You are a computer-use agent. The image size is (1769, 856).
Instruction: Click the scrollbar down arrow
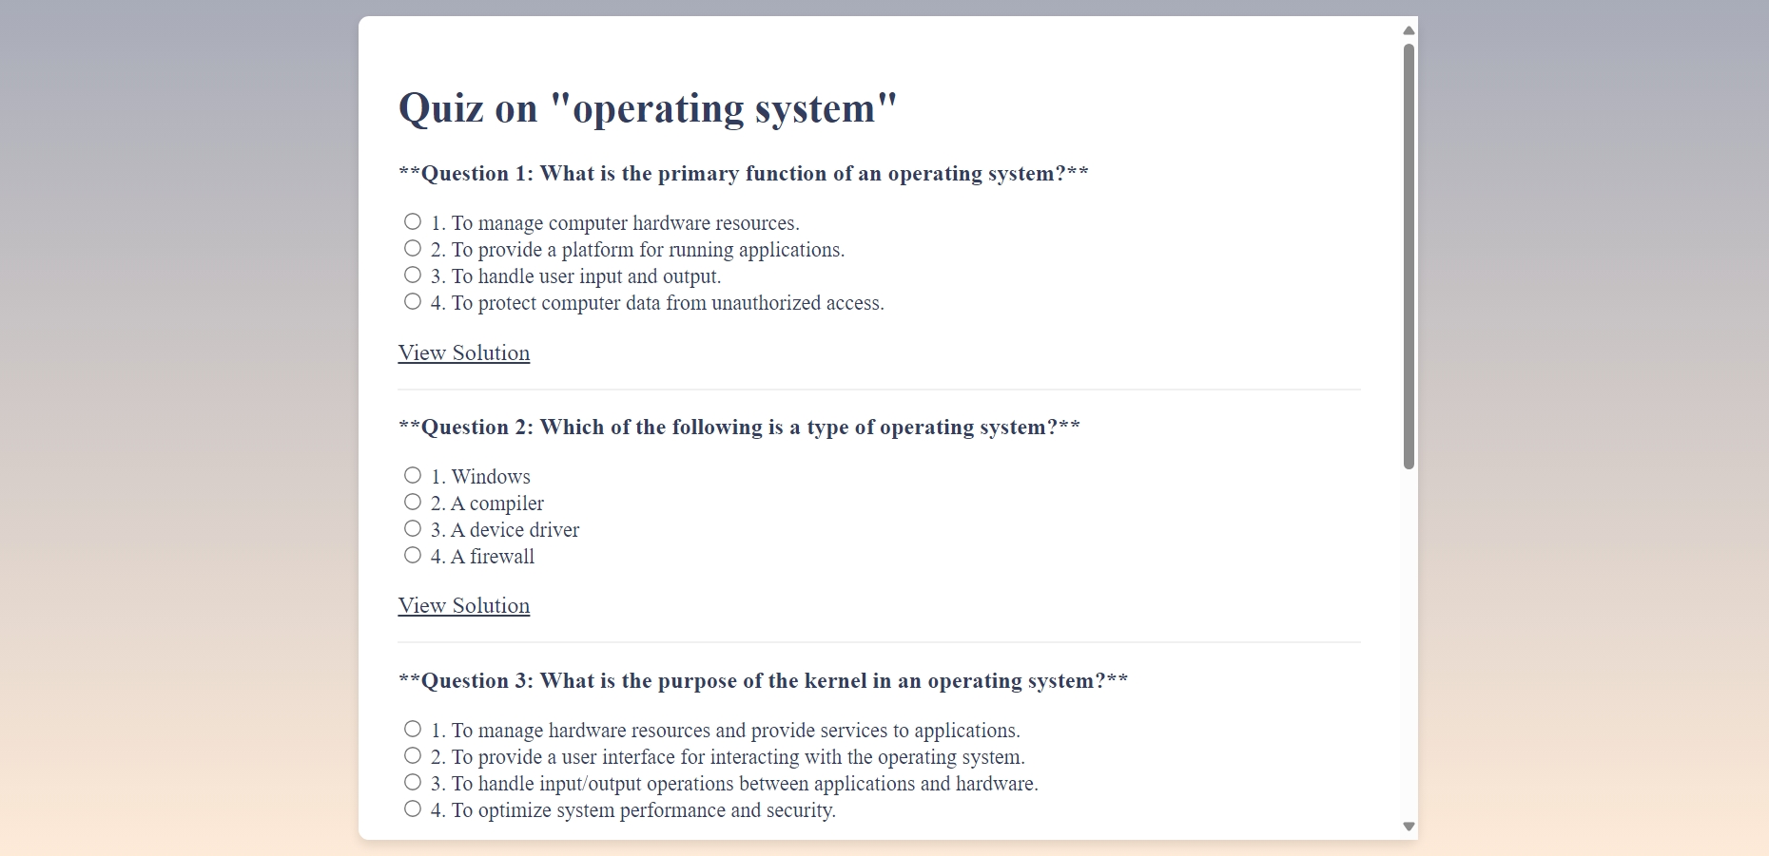[x=1409, y=827]
